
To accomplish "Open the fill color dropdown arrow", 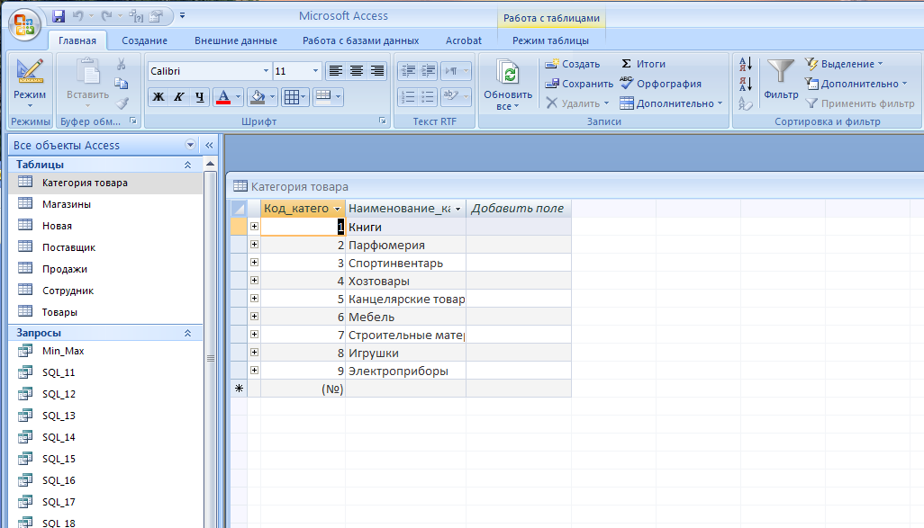I will (272, 97).
